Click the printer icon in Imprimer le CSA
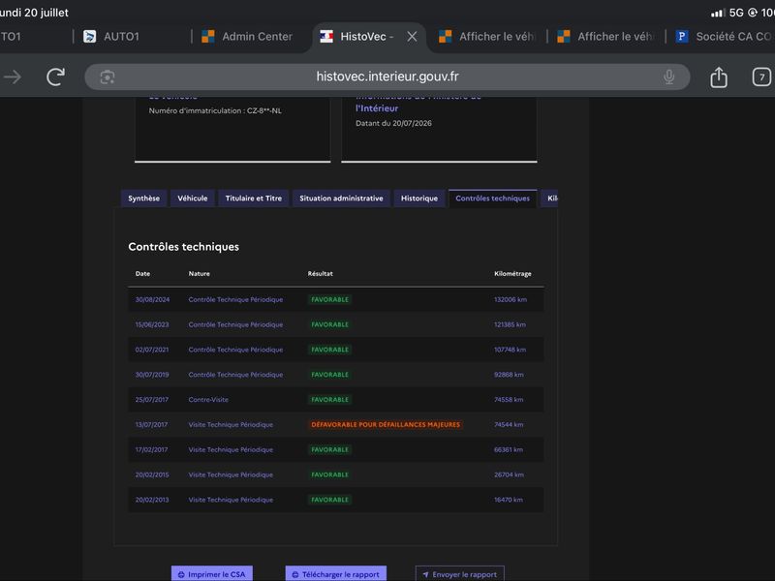Viewport: 775px width, 581px height. (181, 574)
